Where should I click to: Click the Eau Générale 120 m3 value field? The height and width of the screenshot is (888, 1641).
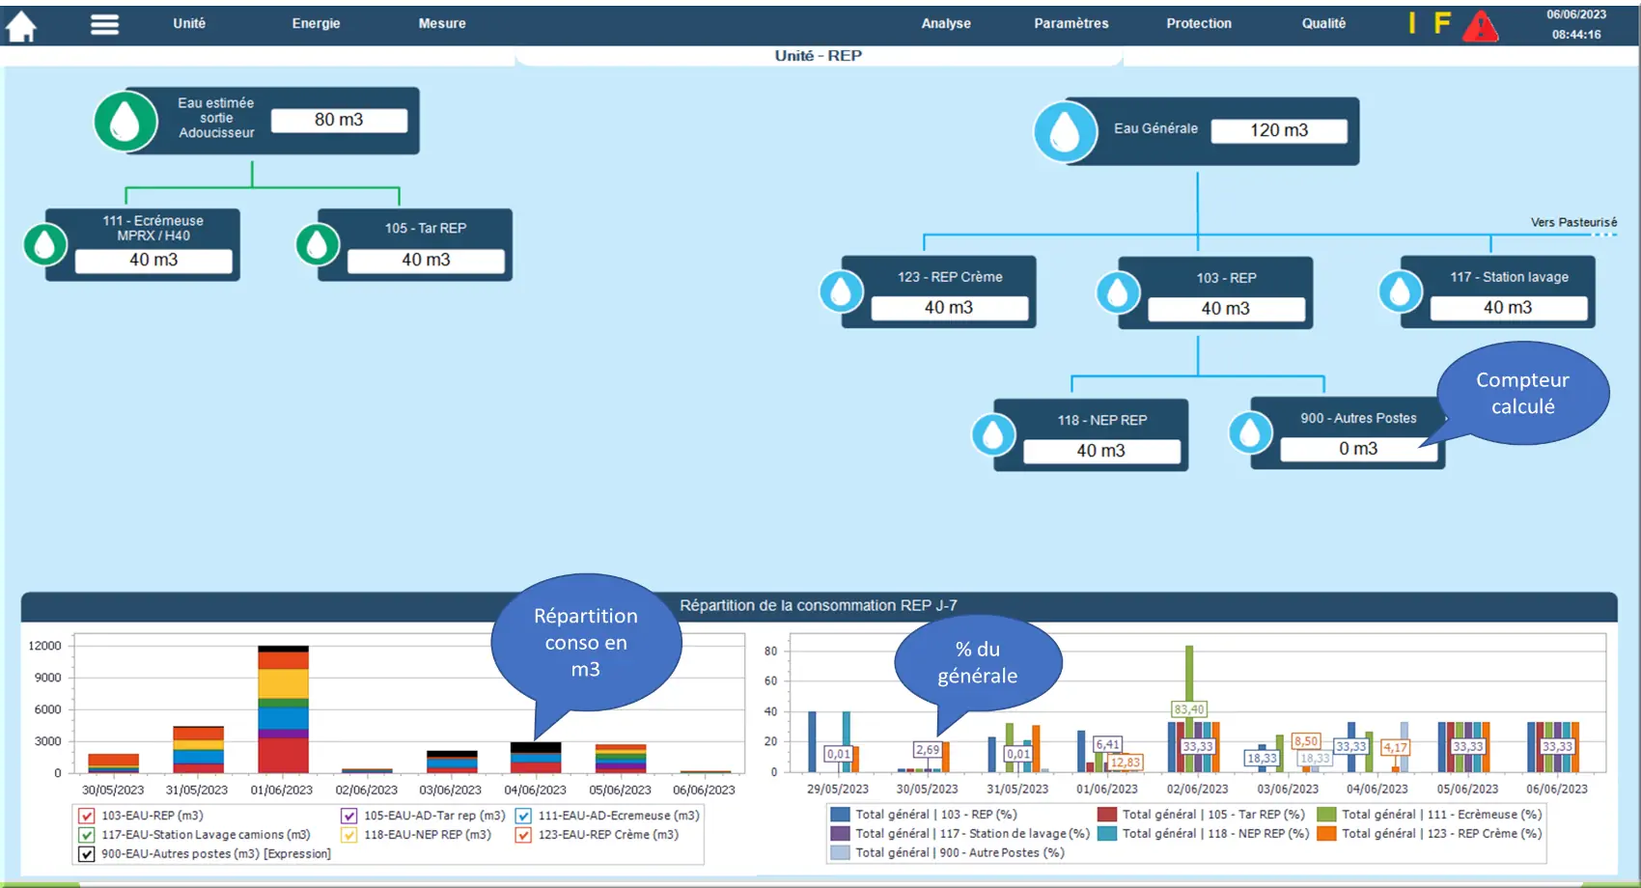(x=1279, y=130)
